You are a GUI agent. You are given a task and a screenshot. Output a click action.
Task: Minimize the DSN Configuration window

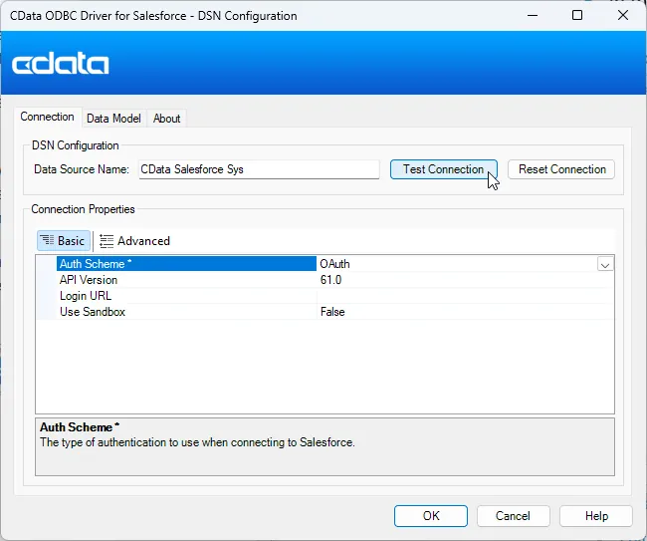pyautogui.click(x=532, y=16)
